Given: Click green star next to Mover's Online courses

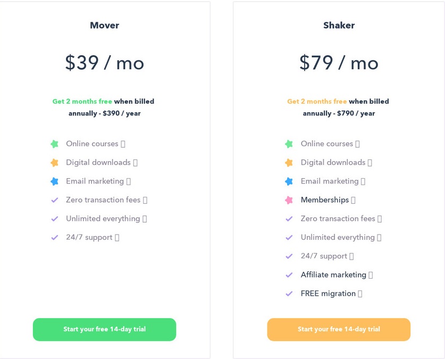Looking at the screenshot, I should (54, 144).
